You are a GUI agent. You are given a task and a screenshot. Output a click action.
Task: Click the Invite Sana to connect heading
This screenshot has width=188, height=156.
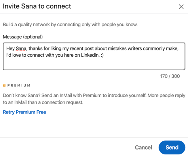click(37, 6)
